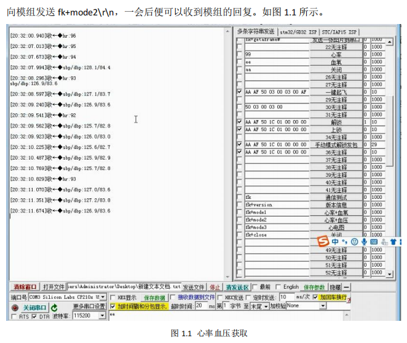Image resolution: width=407 pixels, height=343 pixels.
Task: Click receive log scrollbar up arrow
Action: 227,31
